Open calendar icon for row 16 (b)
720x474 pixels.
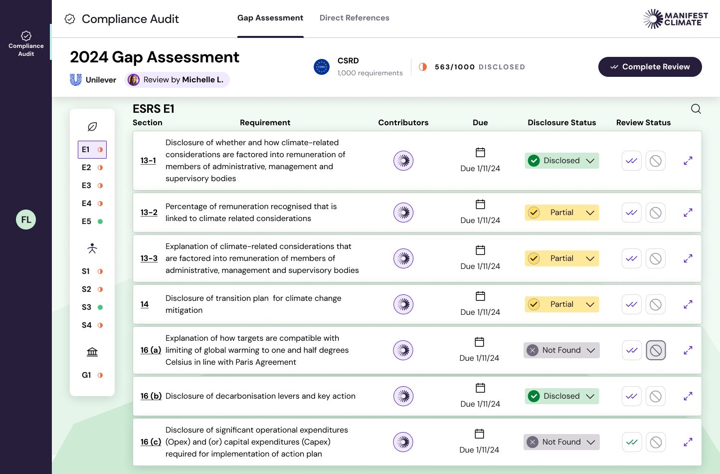[480, 388]
